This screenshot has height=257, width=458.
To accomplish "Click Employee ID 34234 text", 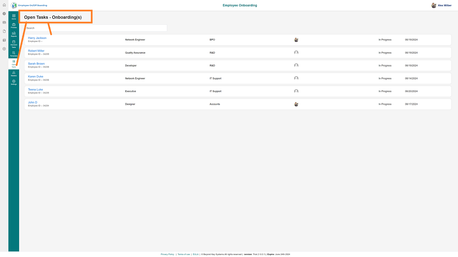I will pos(39,106).
